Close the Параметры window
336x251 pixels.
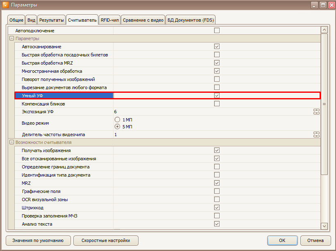coord(332,5)
